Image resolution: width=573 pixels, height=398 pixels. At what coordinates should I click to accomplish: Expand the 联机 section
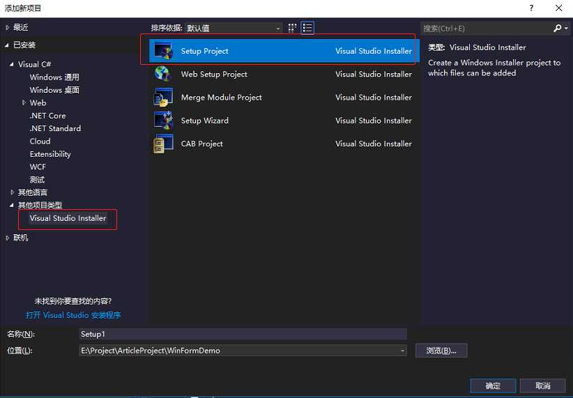(x=7, y=238)
